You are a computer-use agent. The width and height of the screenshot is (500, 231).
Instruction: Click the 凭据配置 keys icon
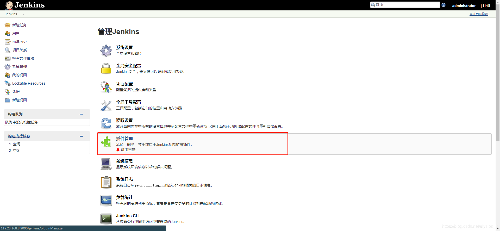pyautogui.click(x=106, y=87)
